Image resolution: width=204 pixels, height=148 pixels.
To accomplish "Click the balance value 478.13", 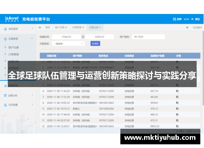I will (x=154, y=109).
